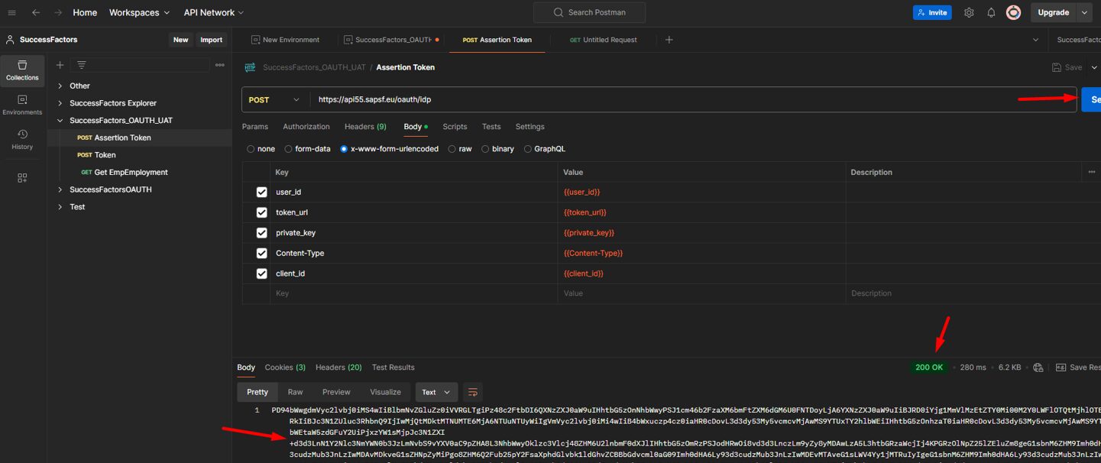Open the Cookies (3) response tab
This screenshot has height=463, width=1101.
click(285, 367)
